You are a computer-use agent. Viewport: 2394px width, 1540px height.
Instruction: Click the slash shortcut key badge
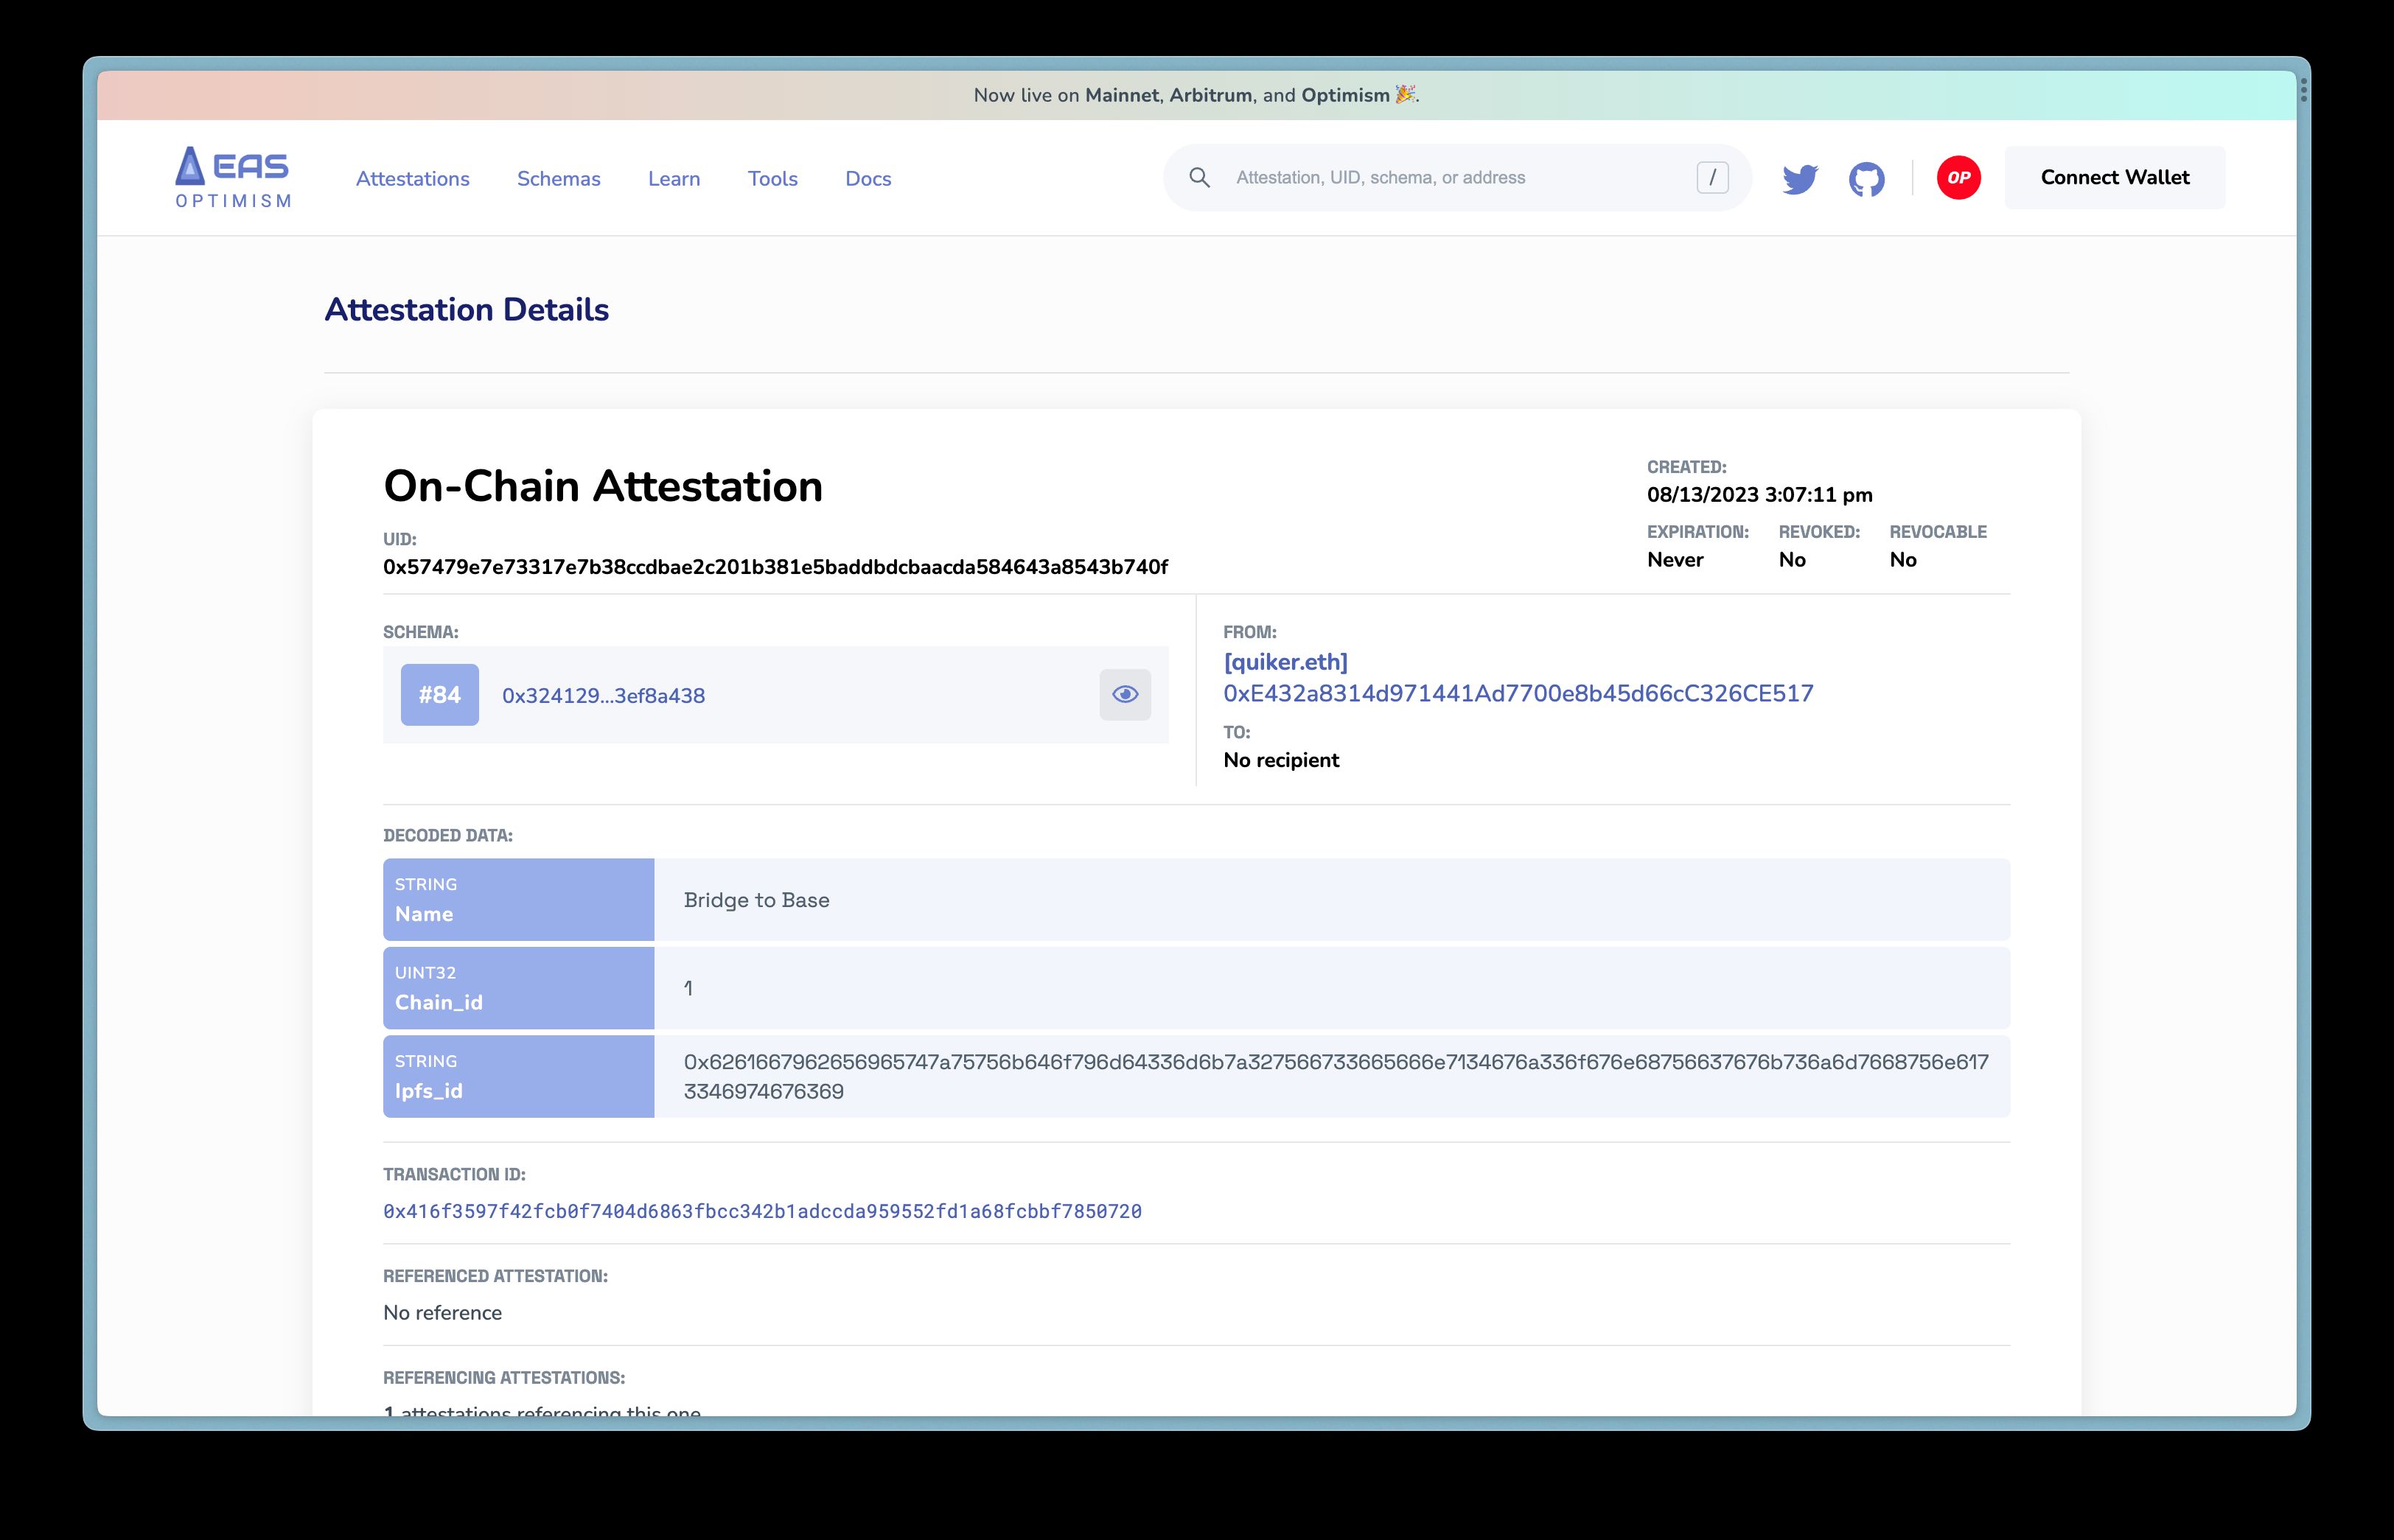(x=1712, y=178)
